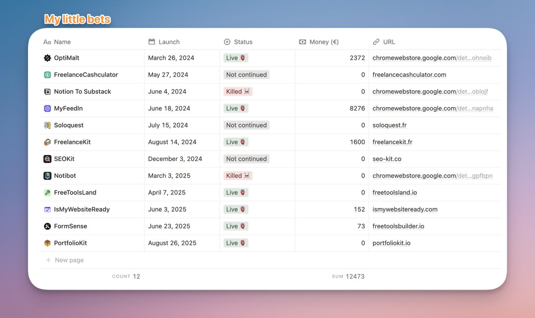Open the ismywebsiteready.com link
The width and height of the screenshot is (535, 318).
405,209
